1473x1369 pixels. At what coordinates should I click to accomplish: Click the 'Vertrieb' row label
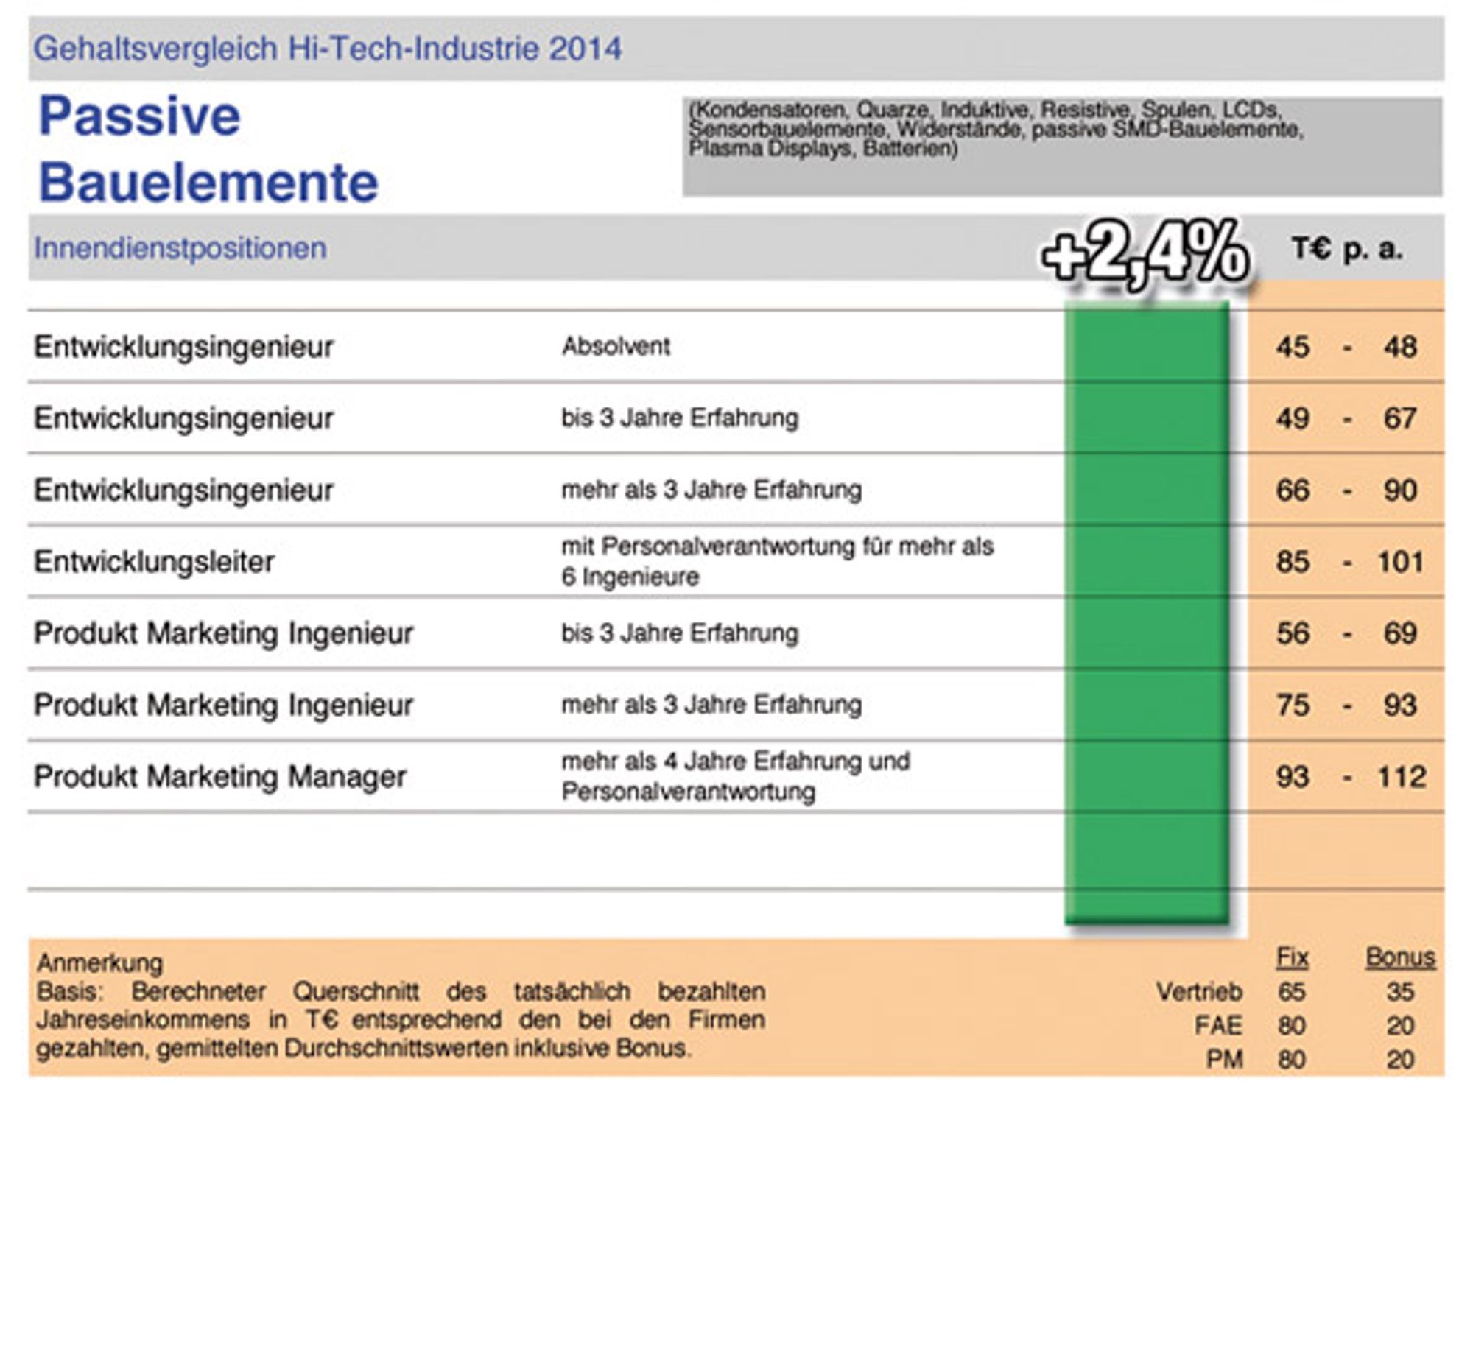[x=1199, y=992]
